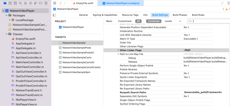Open the Breakpoint navigator icon
230x106 pixels.
pos(41,3)
